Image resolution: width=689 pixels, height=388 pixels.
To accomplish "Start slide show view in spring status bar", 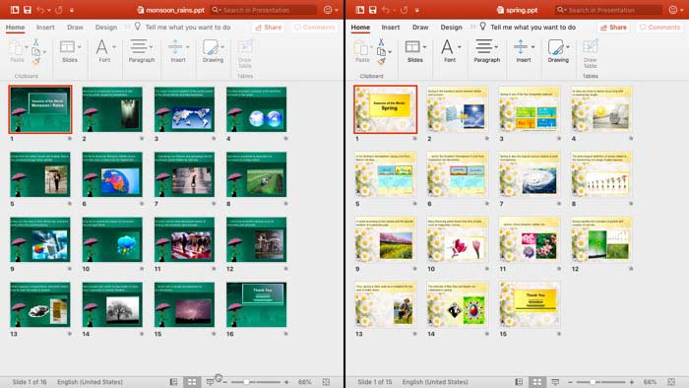I will (555, 382).
